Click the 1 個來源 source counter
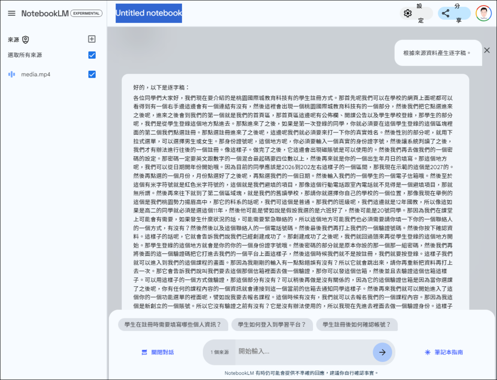The image size is (497, 380). click(x=220, y=352)
